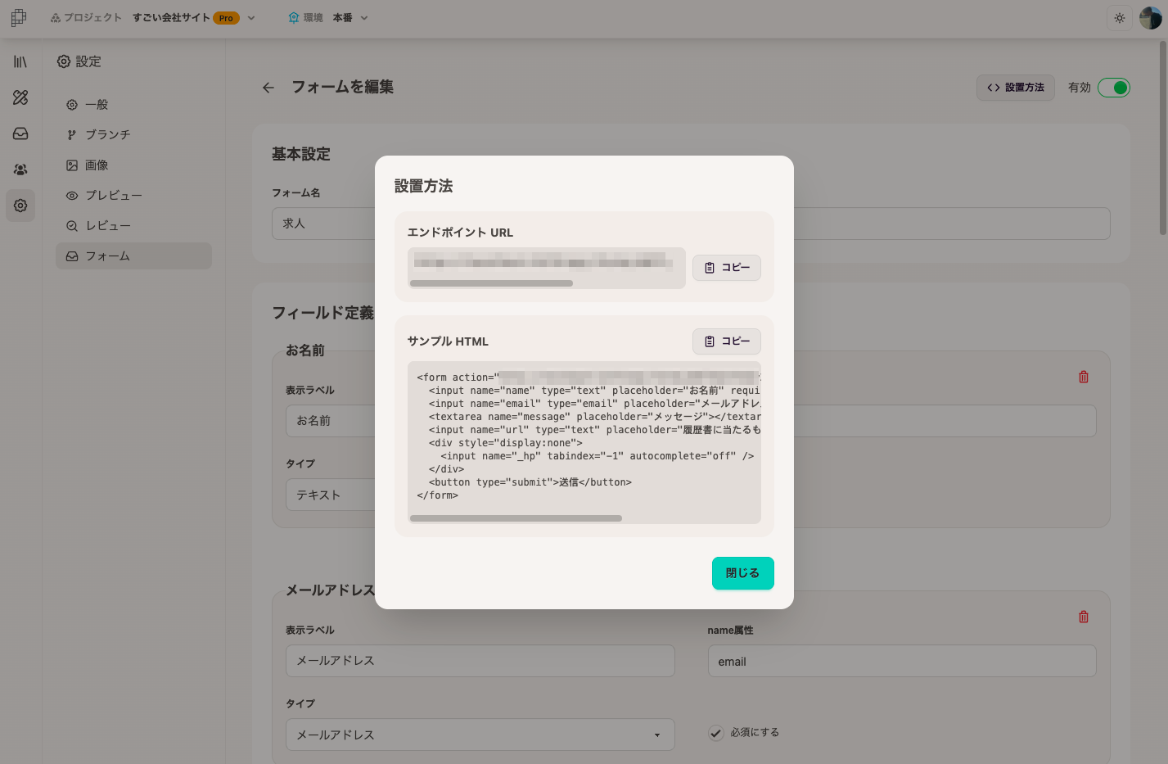Select フォーム in settings menu
The image size is (1168, 764).
[133, 256]
